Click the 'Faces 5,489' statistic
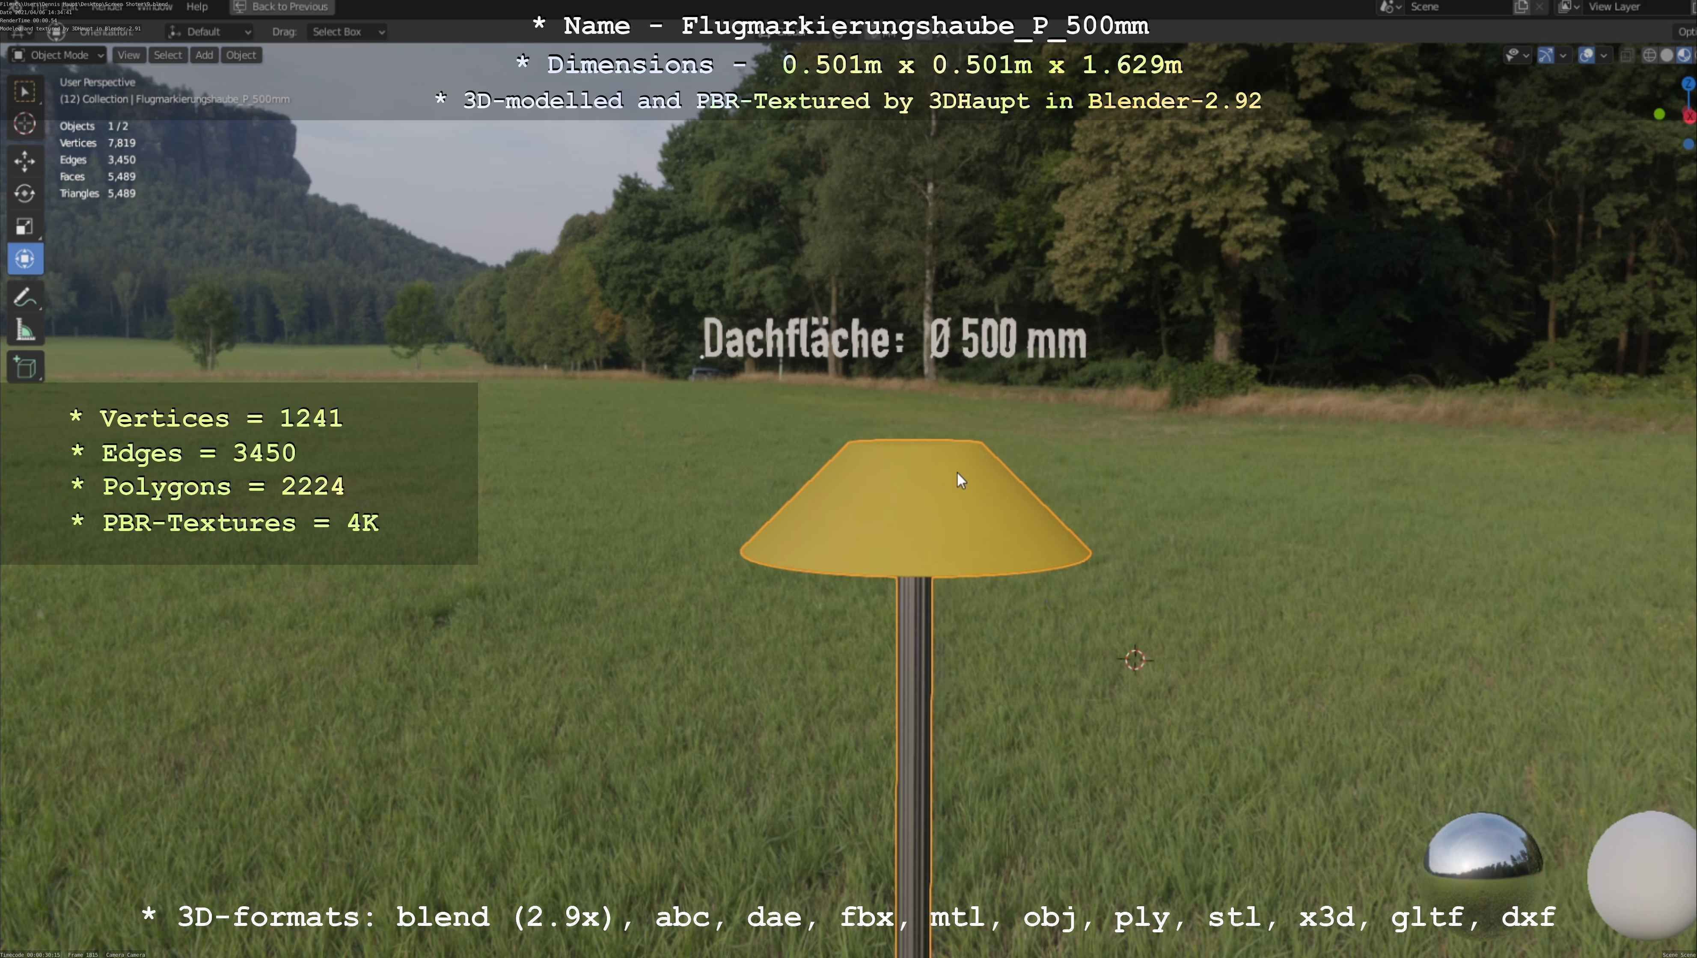 tap(98, 176)
